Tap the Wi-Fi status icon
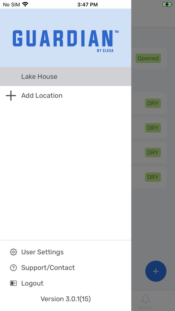This screenshot has width=175, height=311. coord(25,4)
